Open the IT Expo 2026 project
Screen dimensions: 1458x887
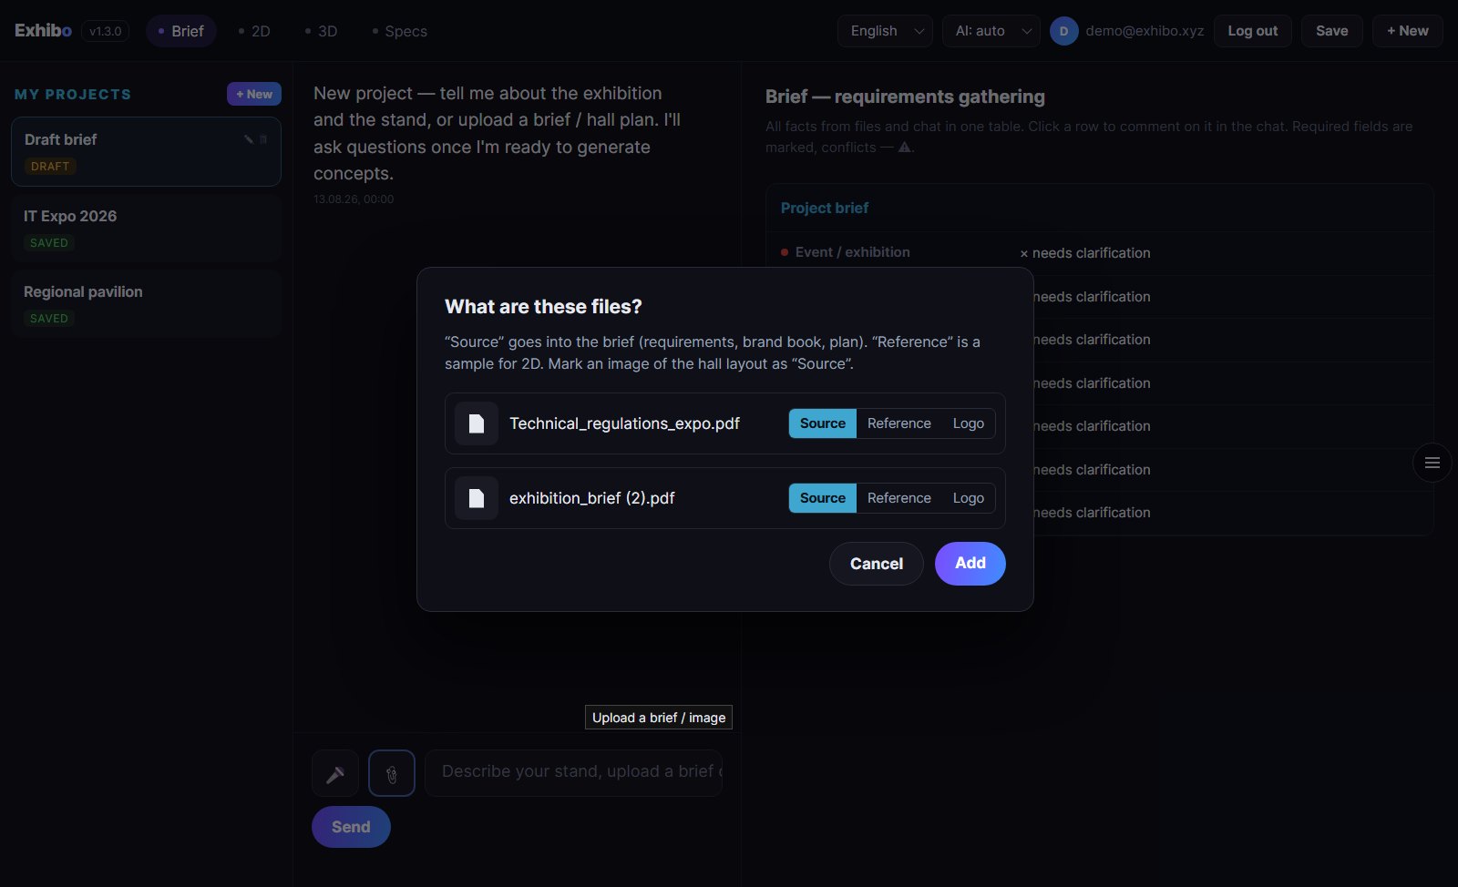[x=146, y=228]
